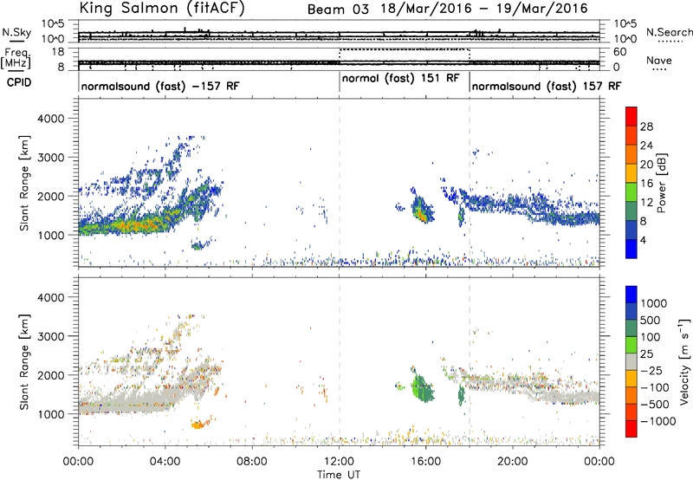Select 'normalsound (fast) -157 RF' CPID text

pyautogui.click(x=160, y=86)
